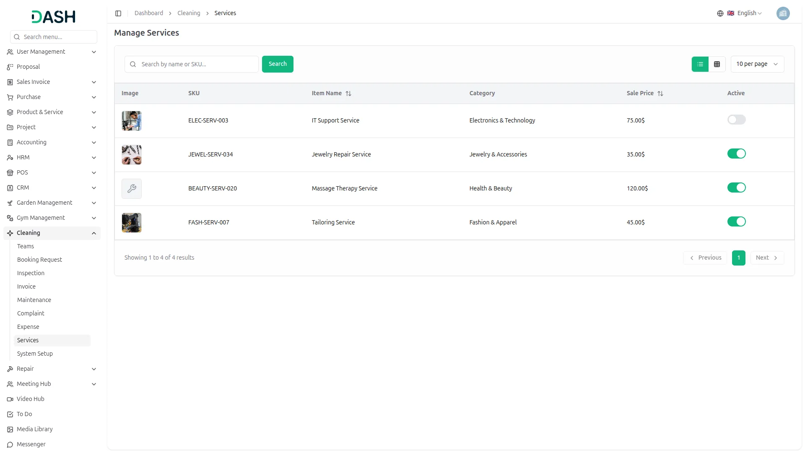Open the IT Support Service thumbnail image

[132, 121]
